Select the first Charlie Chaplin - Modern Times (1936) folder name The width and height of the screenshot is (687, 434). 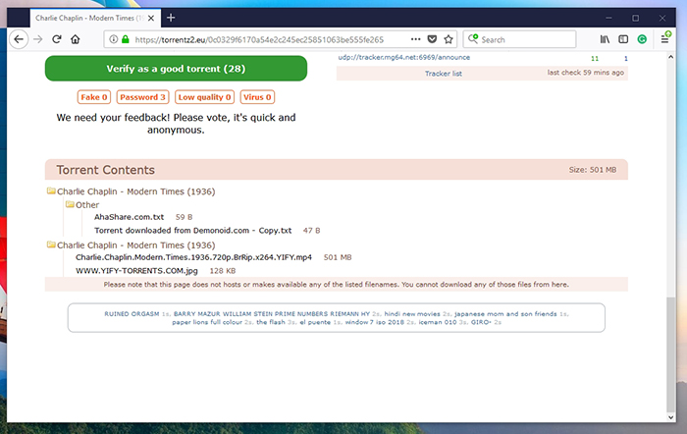(x=135, y=191)
